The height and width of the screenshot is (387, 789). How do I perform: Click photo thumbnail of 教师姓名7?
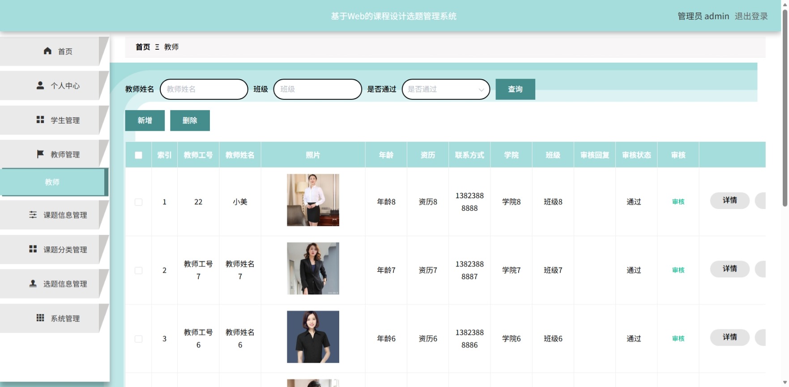point(313,268)
